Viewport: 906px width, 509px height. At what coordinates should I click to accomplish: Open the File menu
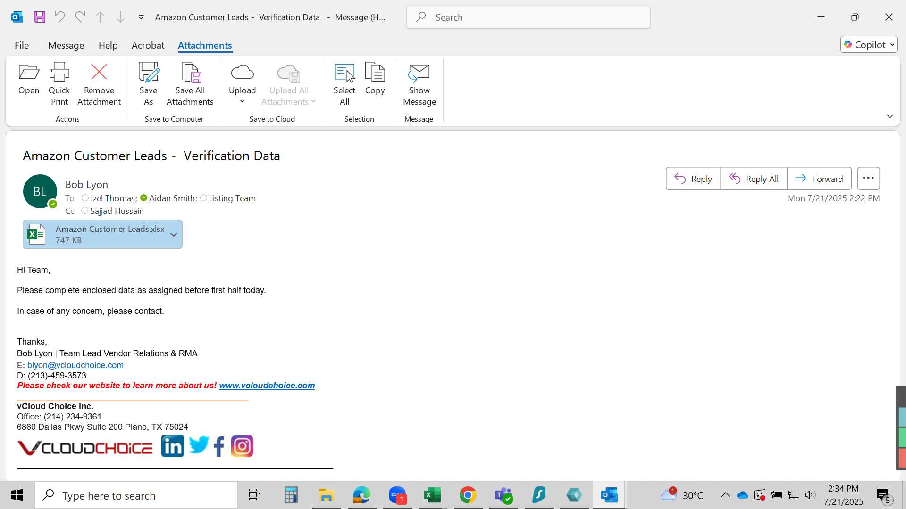pyautogui.click(x=22, y=45)
